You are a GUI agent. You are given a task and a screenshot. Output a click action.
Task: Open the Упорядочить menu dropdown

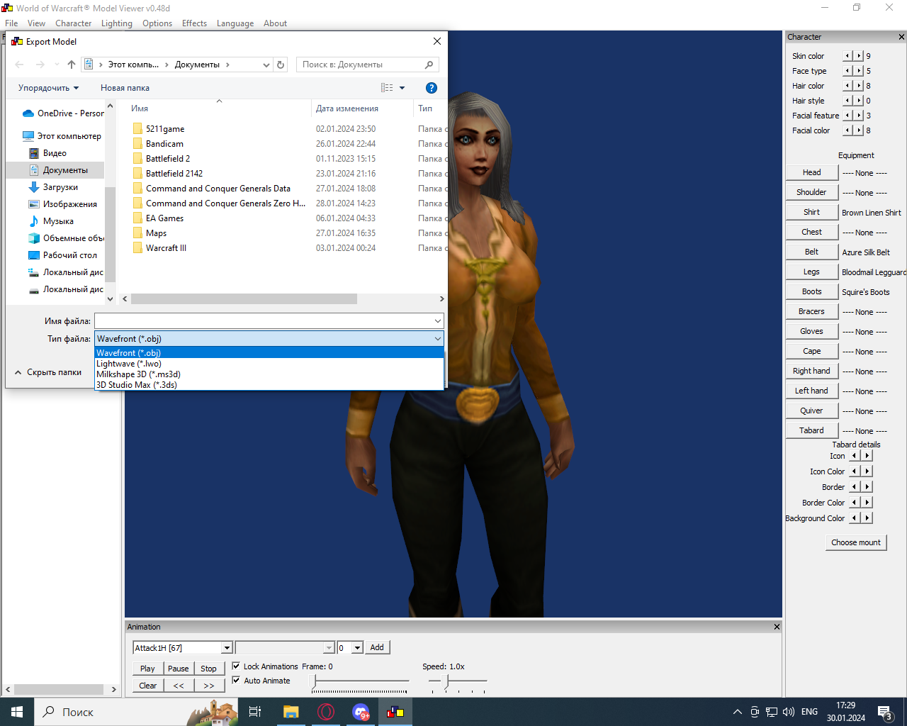49,88
